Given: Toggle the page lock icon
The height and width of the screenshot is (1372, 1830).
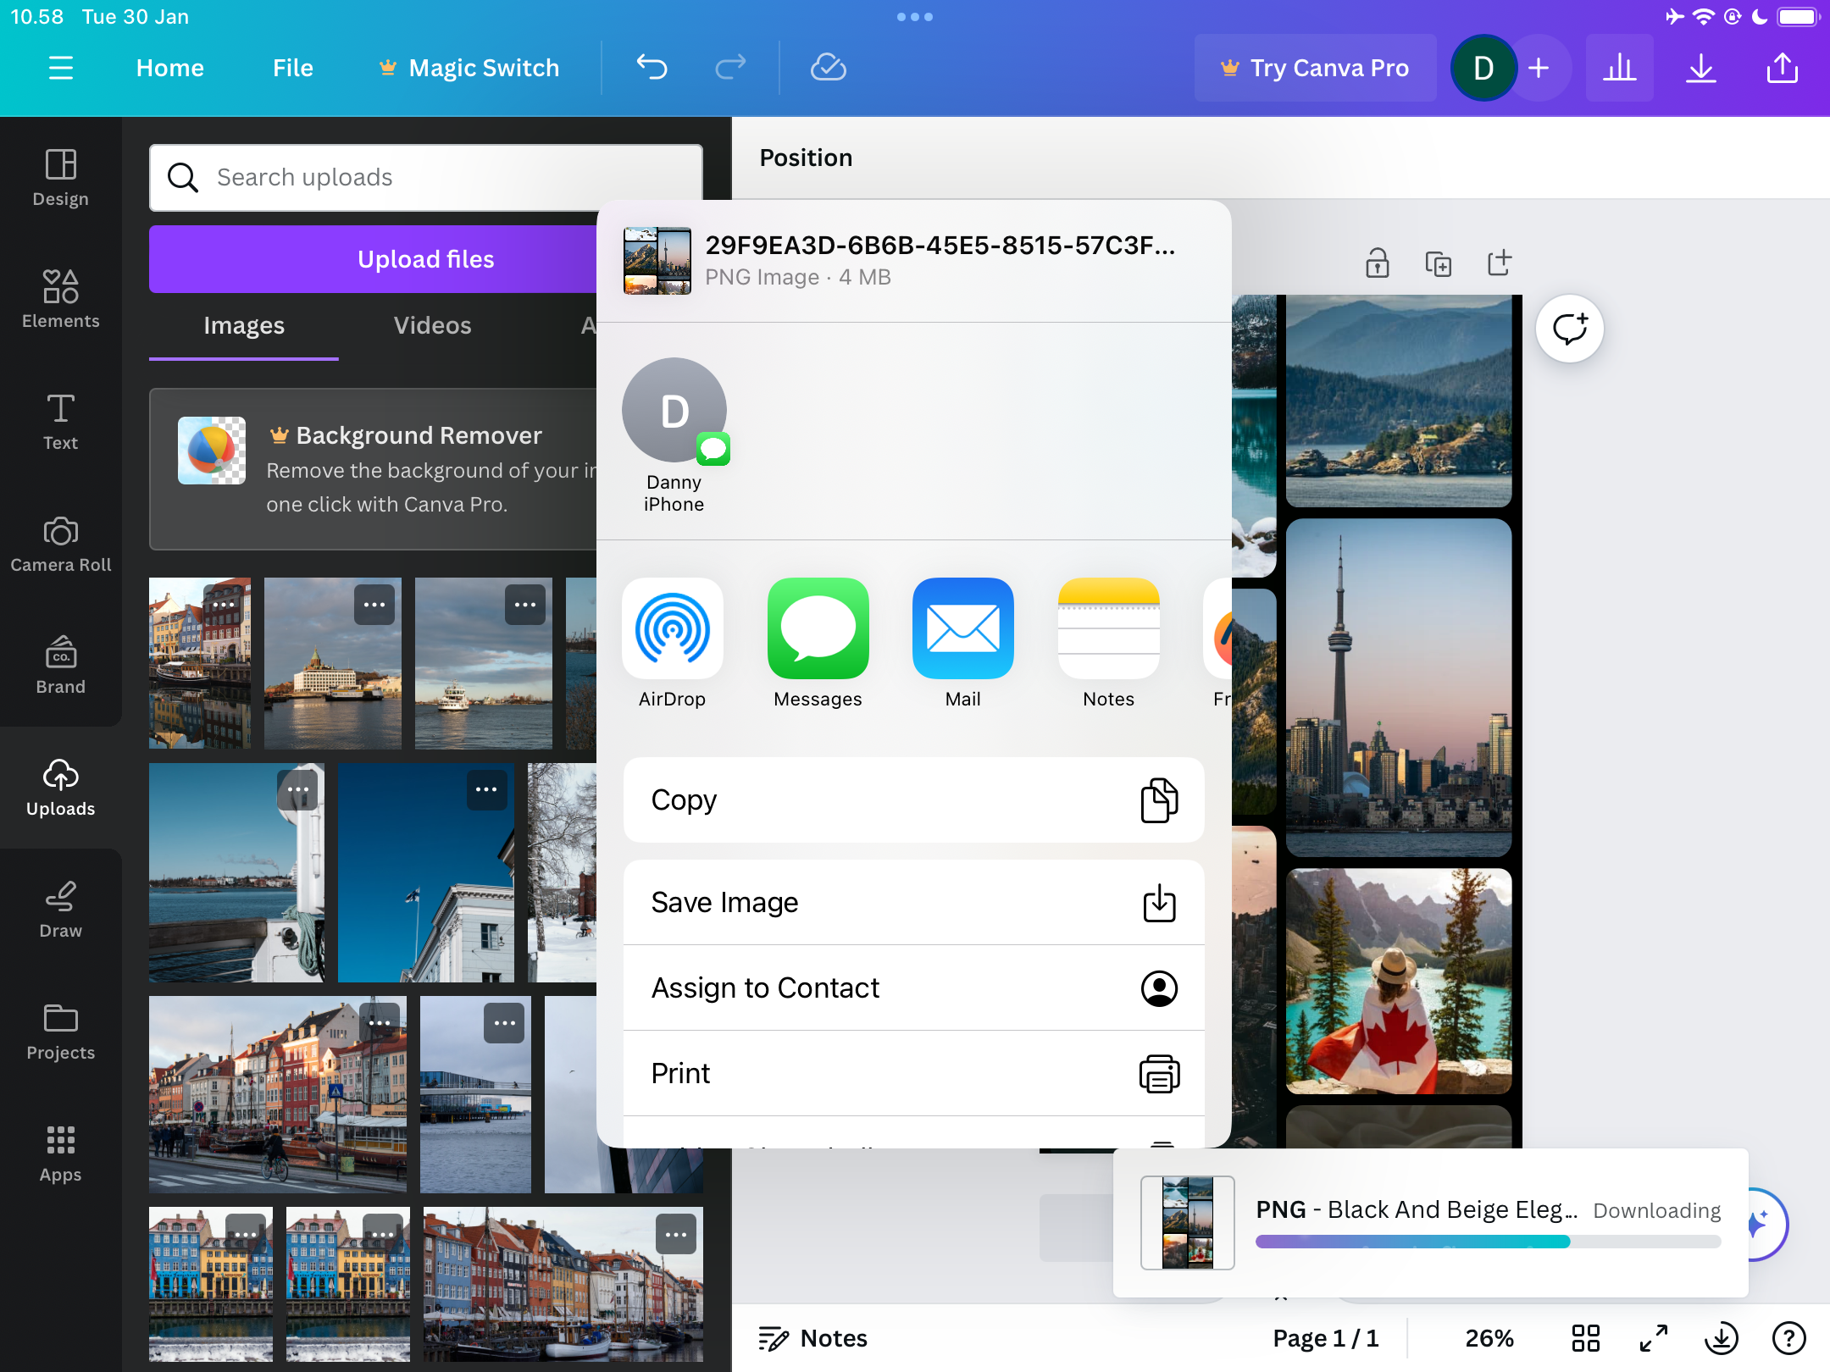Looking at the screenshot, I should [1377, 263].
